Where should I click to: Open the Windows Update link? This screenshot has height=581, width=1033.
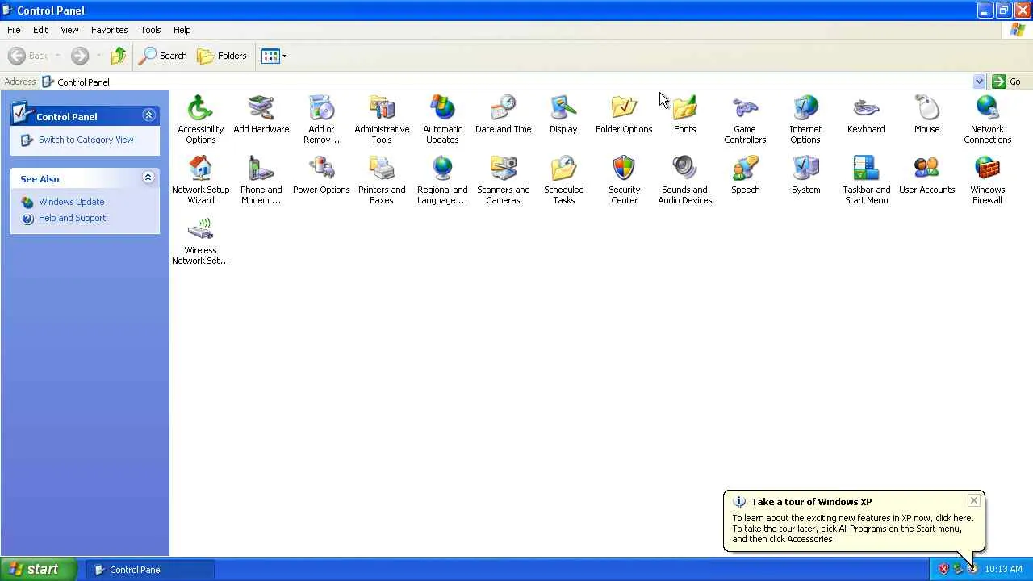click(x=72, y=202)
